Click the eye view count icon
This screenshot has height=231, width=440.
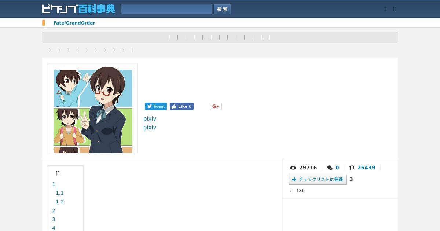coord(293,168)
